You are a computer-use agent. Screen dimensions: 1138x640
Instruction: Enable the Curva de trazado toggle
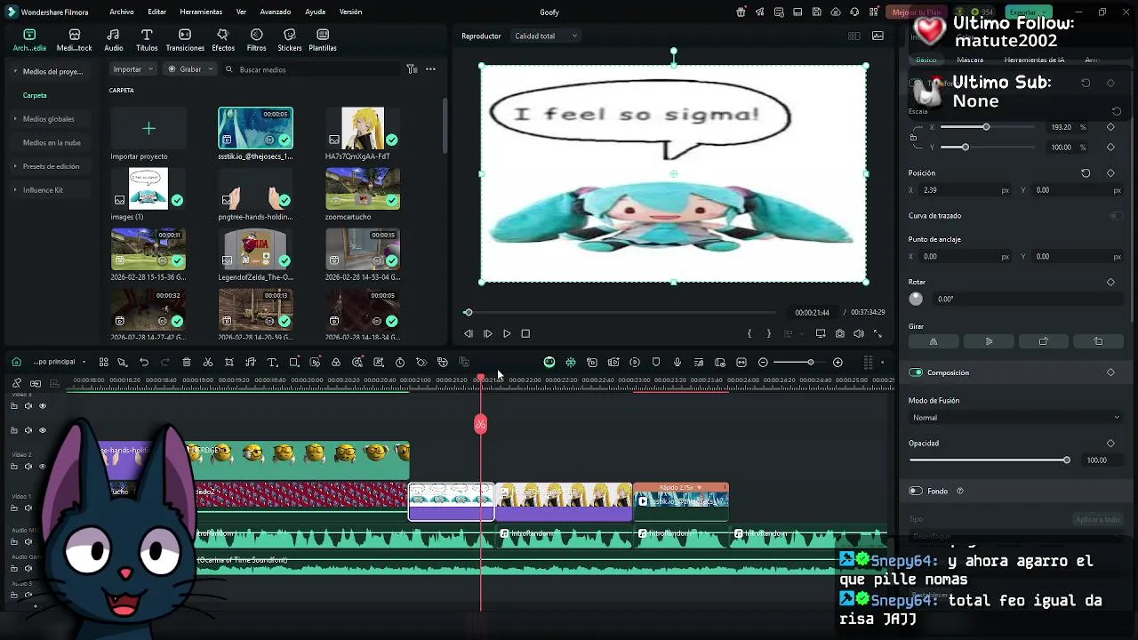pos(1115,216)
